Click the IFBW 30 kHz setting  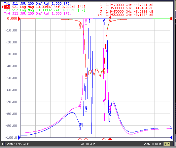point(86,144)
